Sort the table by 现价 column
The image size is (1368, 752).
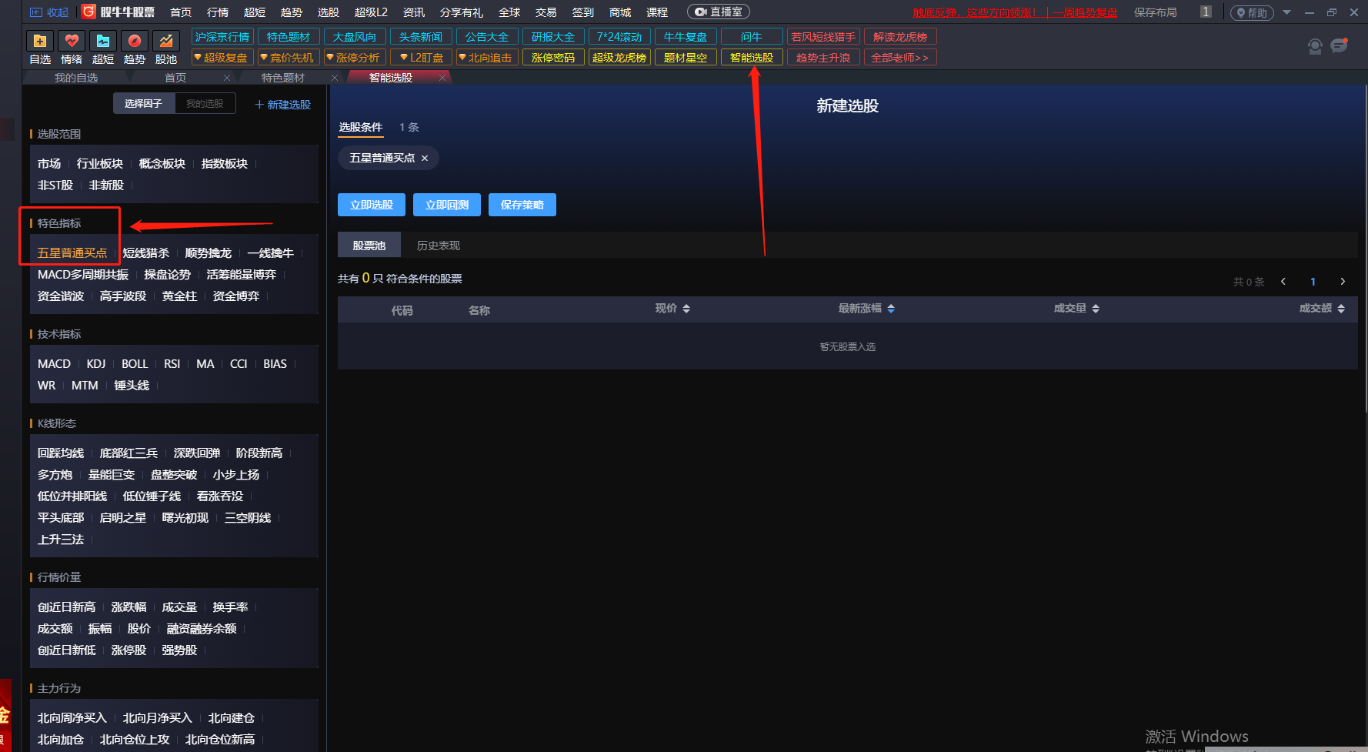pyautogui.click(x=672, y=309)
